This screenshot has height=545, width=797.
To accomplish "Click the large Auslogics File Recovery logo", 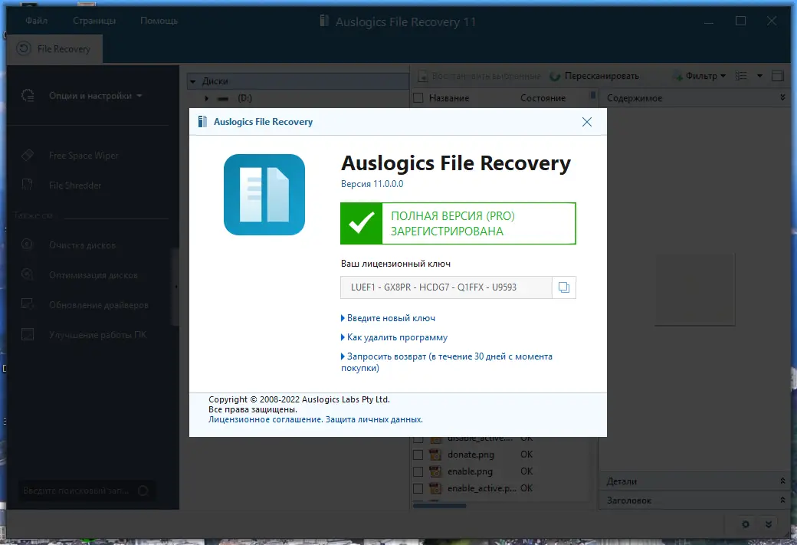I will [264, 195].
